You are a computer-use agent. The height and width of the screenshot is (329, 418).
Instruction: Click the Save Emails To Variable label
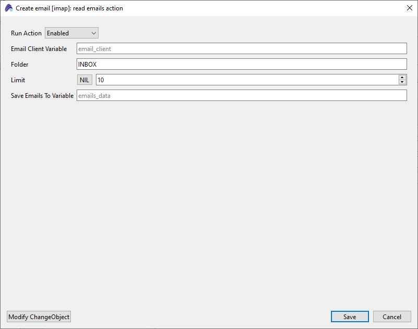pyautogui.click(x=42, y=96)
